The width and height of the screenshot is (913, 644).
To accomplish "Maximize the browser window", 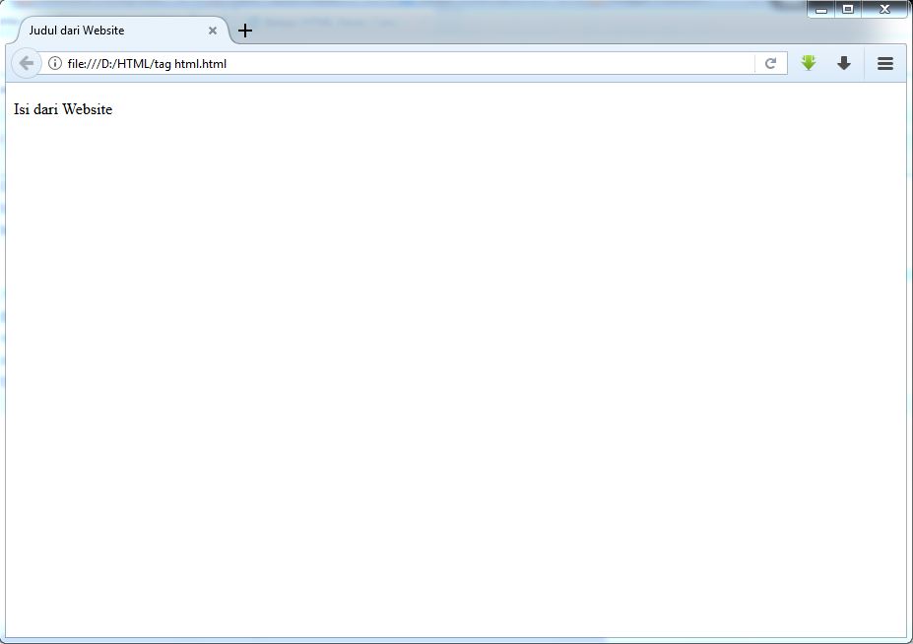I will coord(849,8).
